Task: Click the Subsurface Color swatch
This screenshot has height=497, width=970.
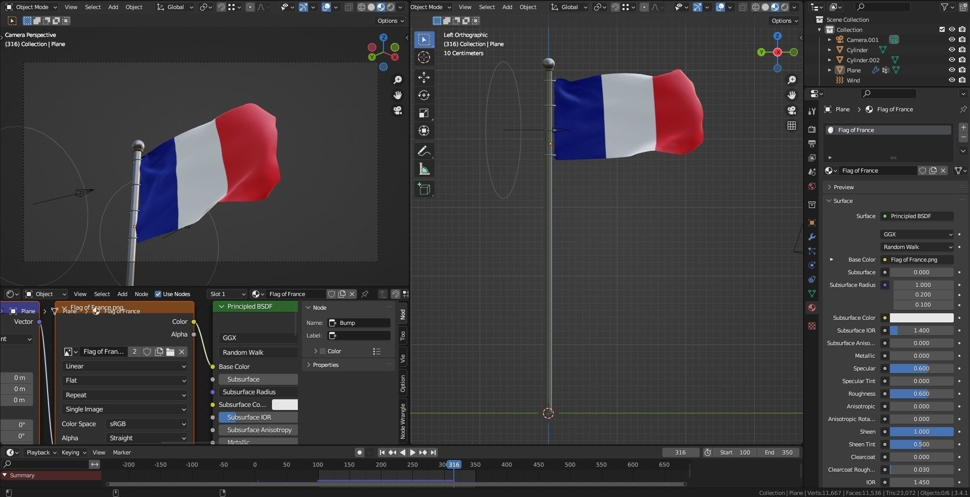Action: (921, 317)
